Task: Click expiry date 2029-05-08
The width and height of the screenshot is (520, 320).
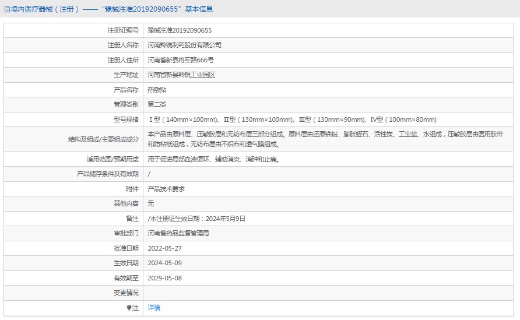Action: [x=165, y=278]
